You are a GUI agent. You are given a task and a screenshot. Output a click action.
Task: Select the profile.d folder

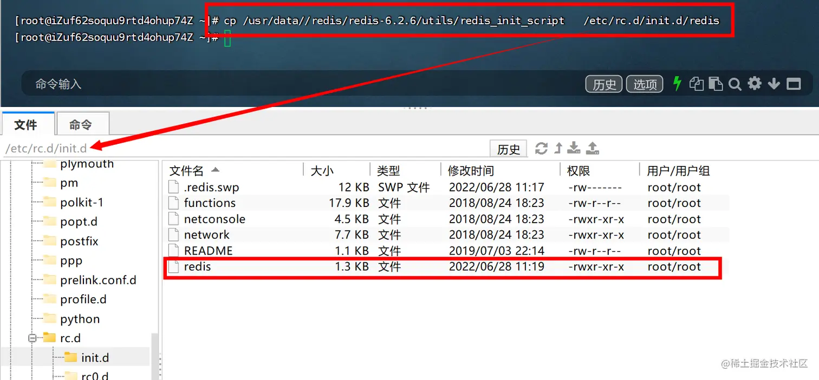83,299
